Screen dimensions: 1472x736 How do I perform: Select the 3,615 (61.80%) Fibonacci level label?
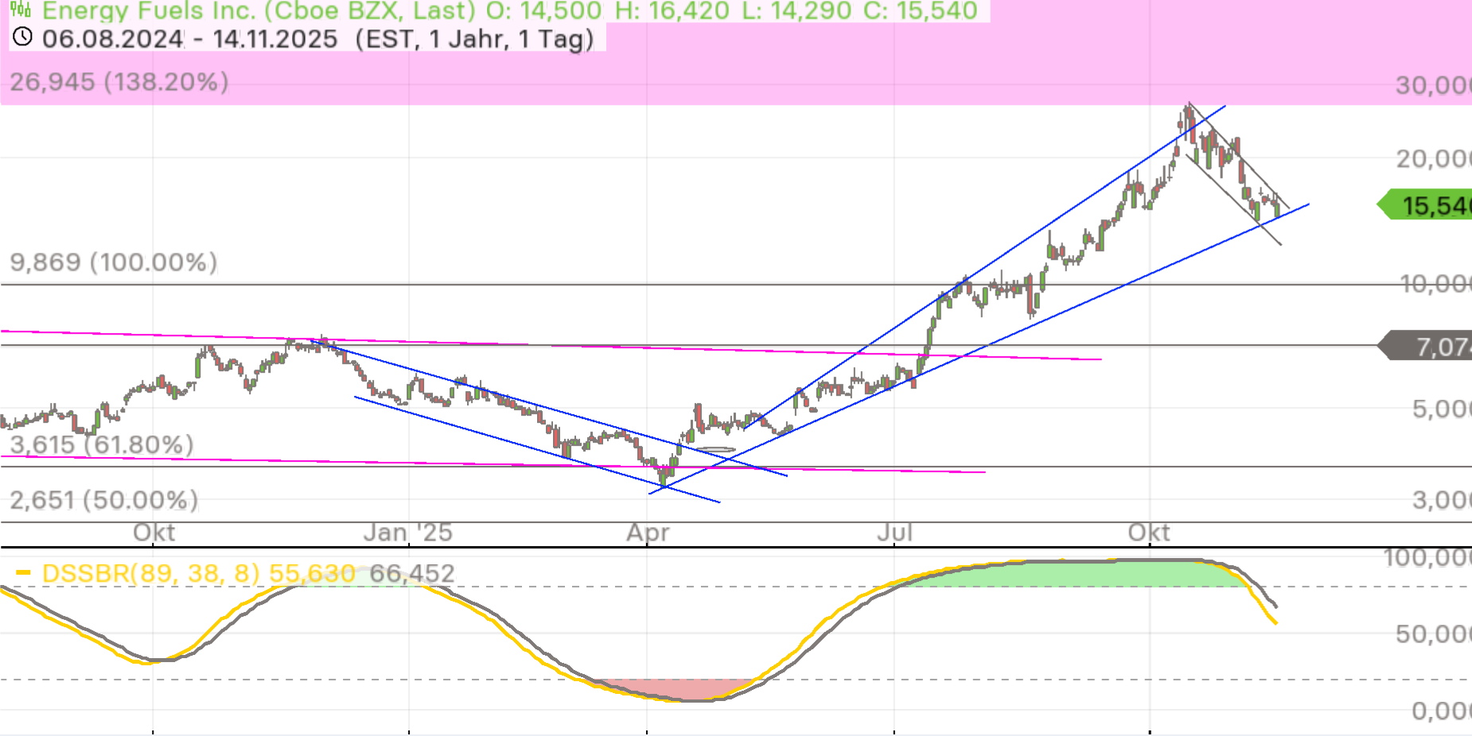point(101,444)
